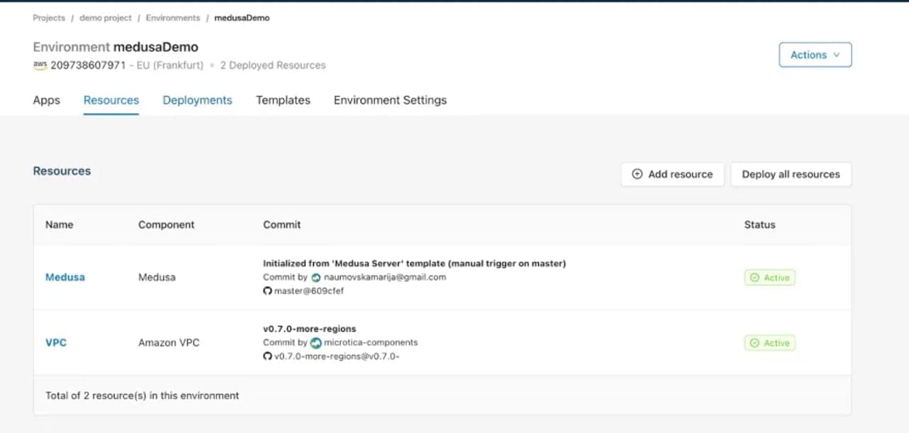Select the Resources tab
Screen dimensions: 909x433
[x=111, y=100]
